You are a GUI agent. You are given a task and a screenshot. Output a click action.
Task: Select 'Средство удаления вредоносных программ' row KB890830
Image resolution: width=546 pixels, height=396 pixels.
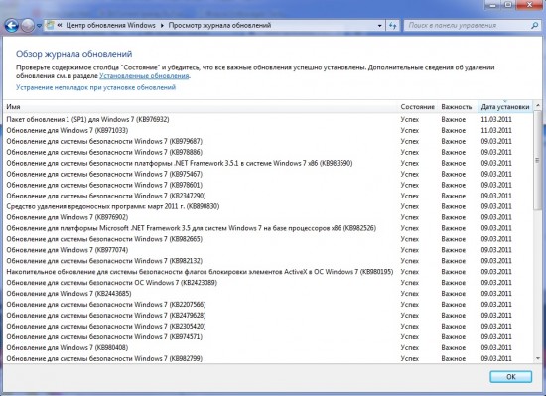(x=268, y=206)
